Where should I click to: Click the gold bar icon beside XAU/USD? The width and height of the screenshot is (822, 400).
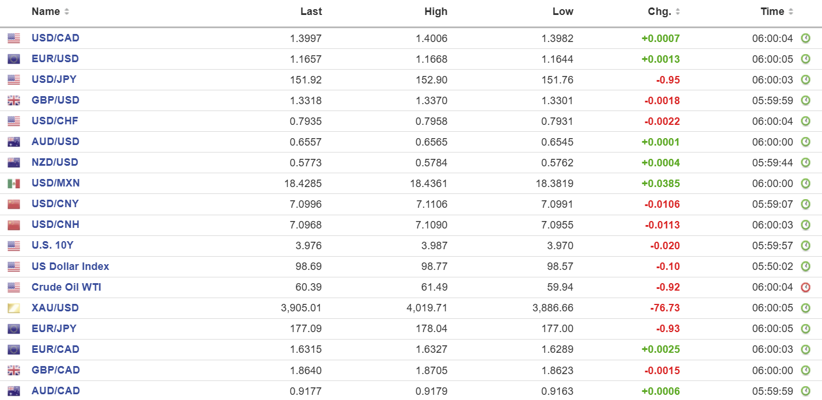tap(14, 308)
